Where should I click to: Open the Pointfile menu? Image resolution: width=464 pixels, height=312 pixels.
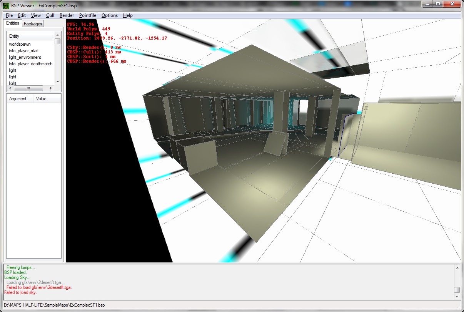(x=88, y=15)
